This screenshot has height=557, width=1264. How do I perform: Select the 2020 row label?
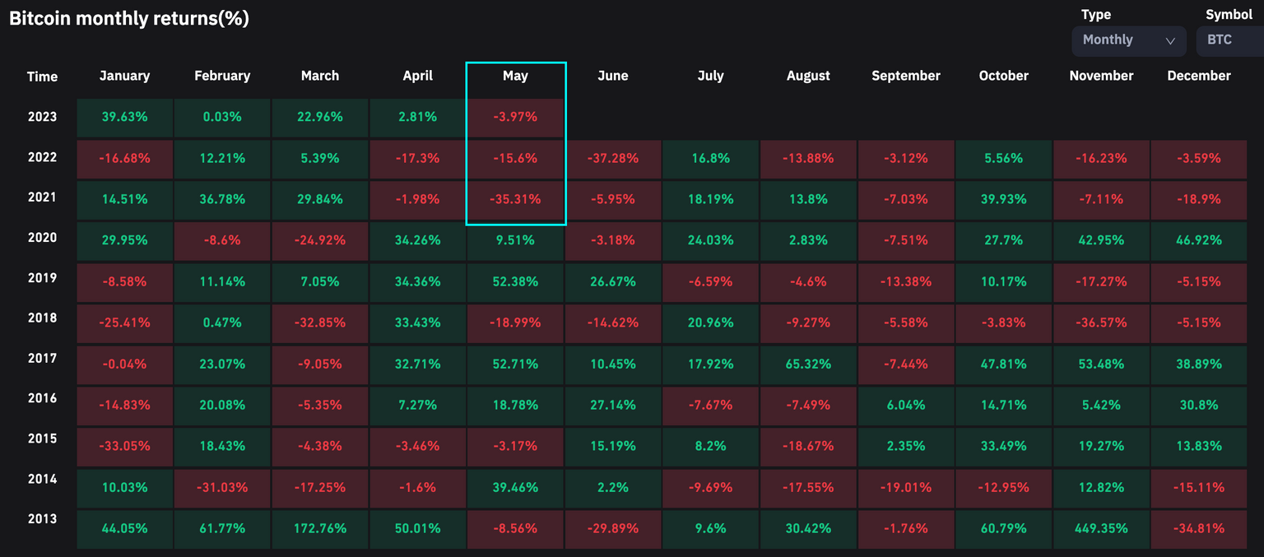pyautogui.click(x=42, y=238)
